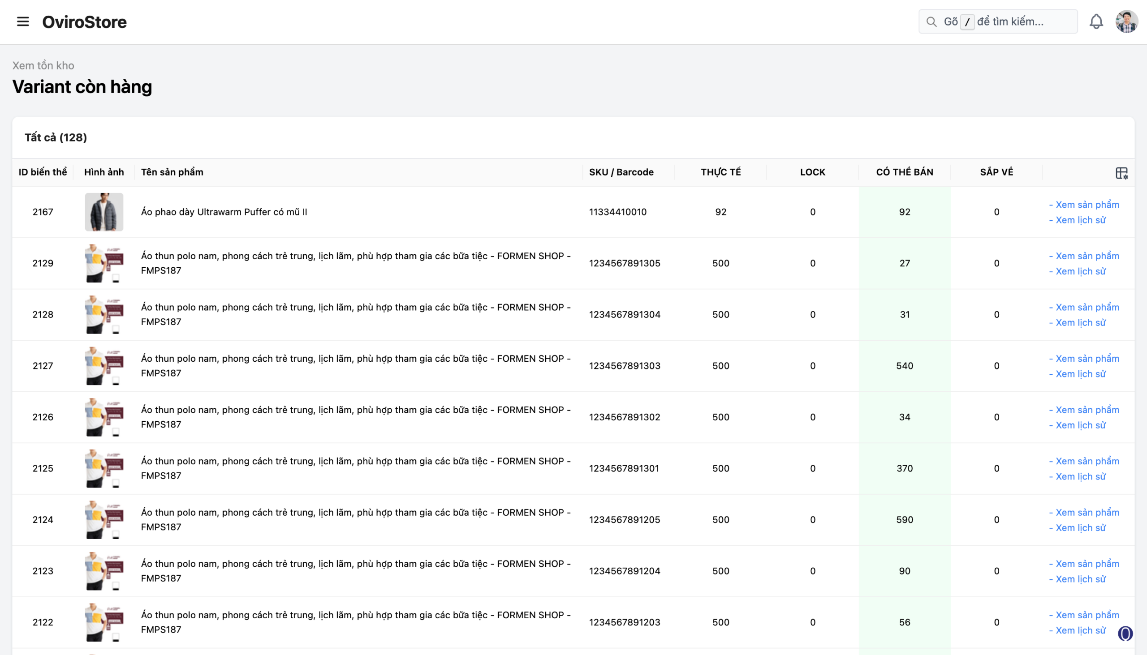The image size is (1147, 655).
Task: Click the THỰC TẾ column header
Action: (720, 172)
